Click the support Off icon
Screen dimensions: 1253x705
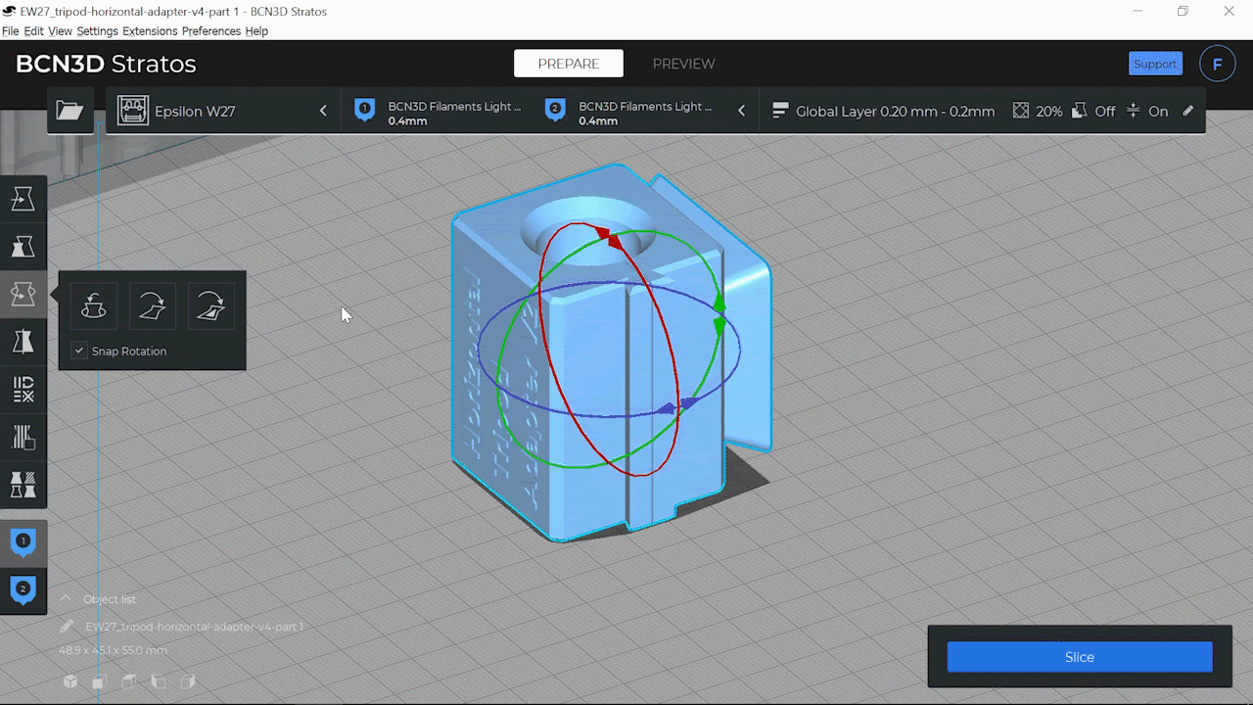coord(1080,111)
